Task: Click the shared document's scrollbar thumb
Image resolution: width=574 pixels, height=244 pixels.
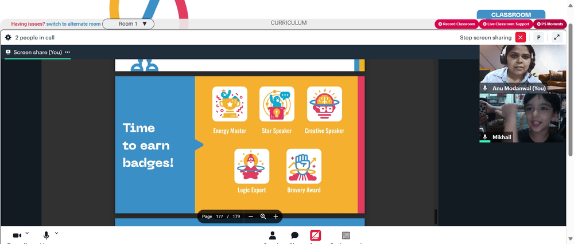Action: click(x=436, y=217)
